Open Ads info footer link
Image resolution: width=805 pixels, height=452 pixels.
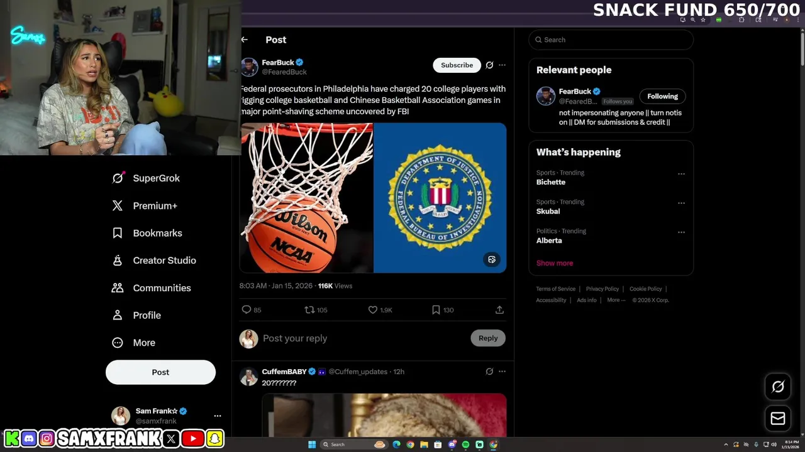(587, 300)
